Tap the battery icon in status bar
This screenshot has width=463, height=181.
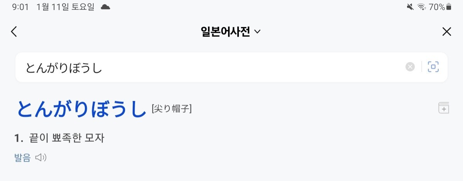(448, 7)
